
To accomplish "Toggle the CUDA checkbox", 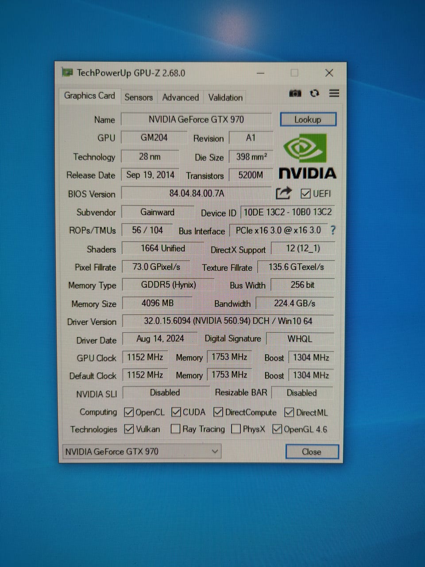I will coord(176,412).
